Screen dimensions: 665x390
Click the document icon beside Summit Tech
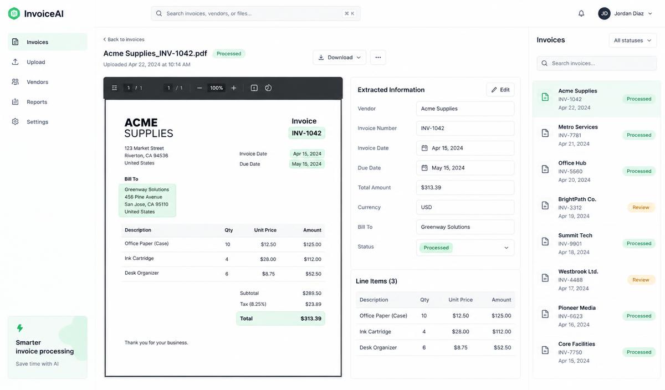click(x=545, y=242)
